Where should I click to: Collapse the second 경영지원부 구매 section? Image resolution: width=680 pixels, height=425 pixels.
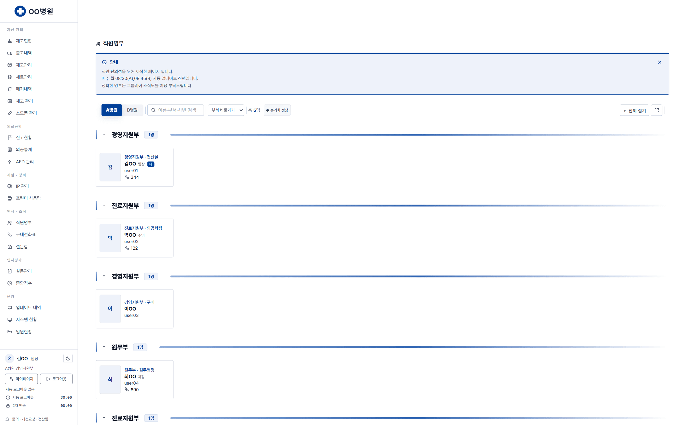104,276
